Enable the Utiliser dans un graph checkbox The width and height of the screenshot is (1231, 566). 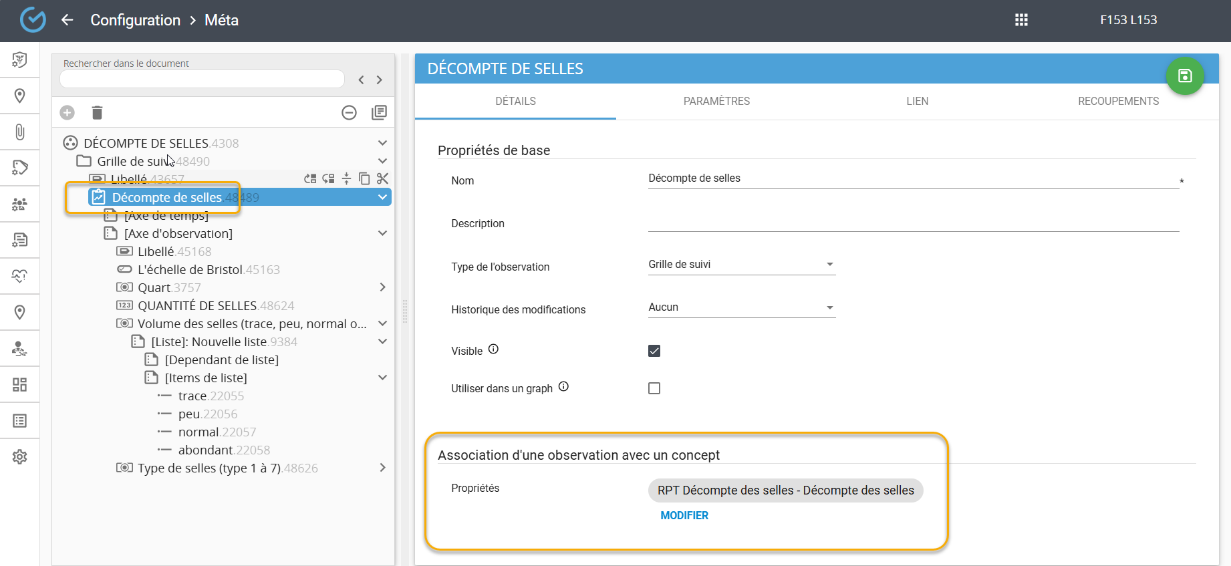(x=654, y=388)
